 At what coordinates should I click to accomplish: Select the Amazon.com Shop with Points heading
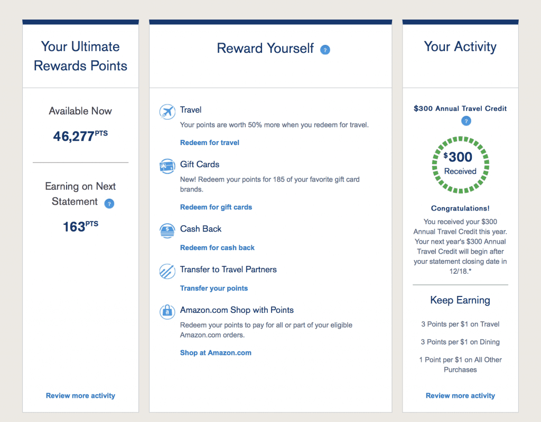coord(237,310)
